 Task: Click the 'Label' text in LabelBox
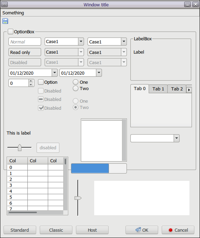(138, 52)
